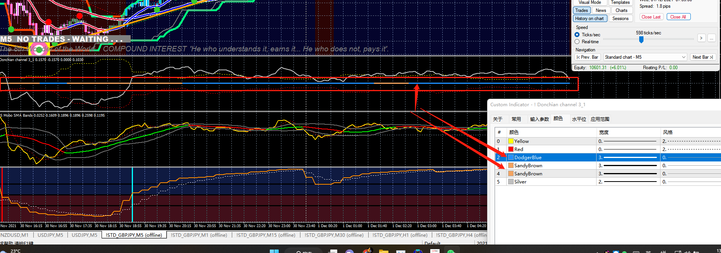Click the ticks/sec speed slider handle
Viewport: 721px width, 253px height.
pos(641,40)
